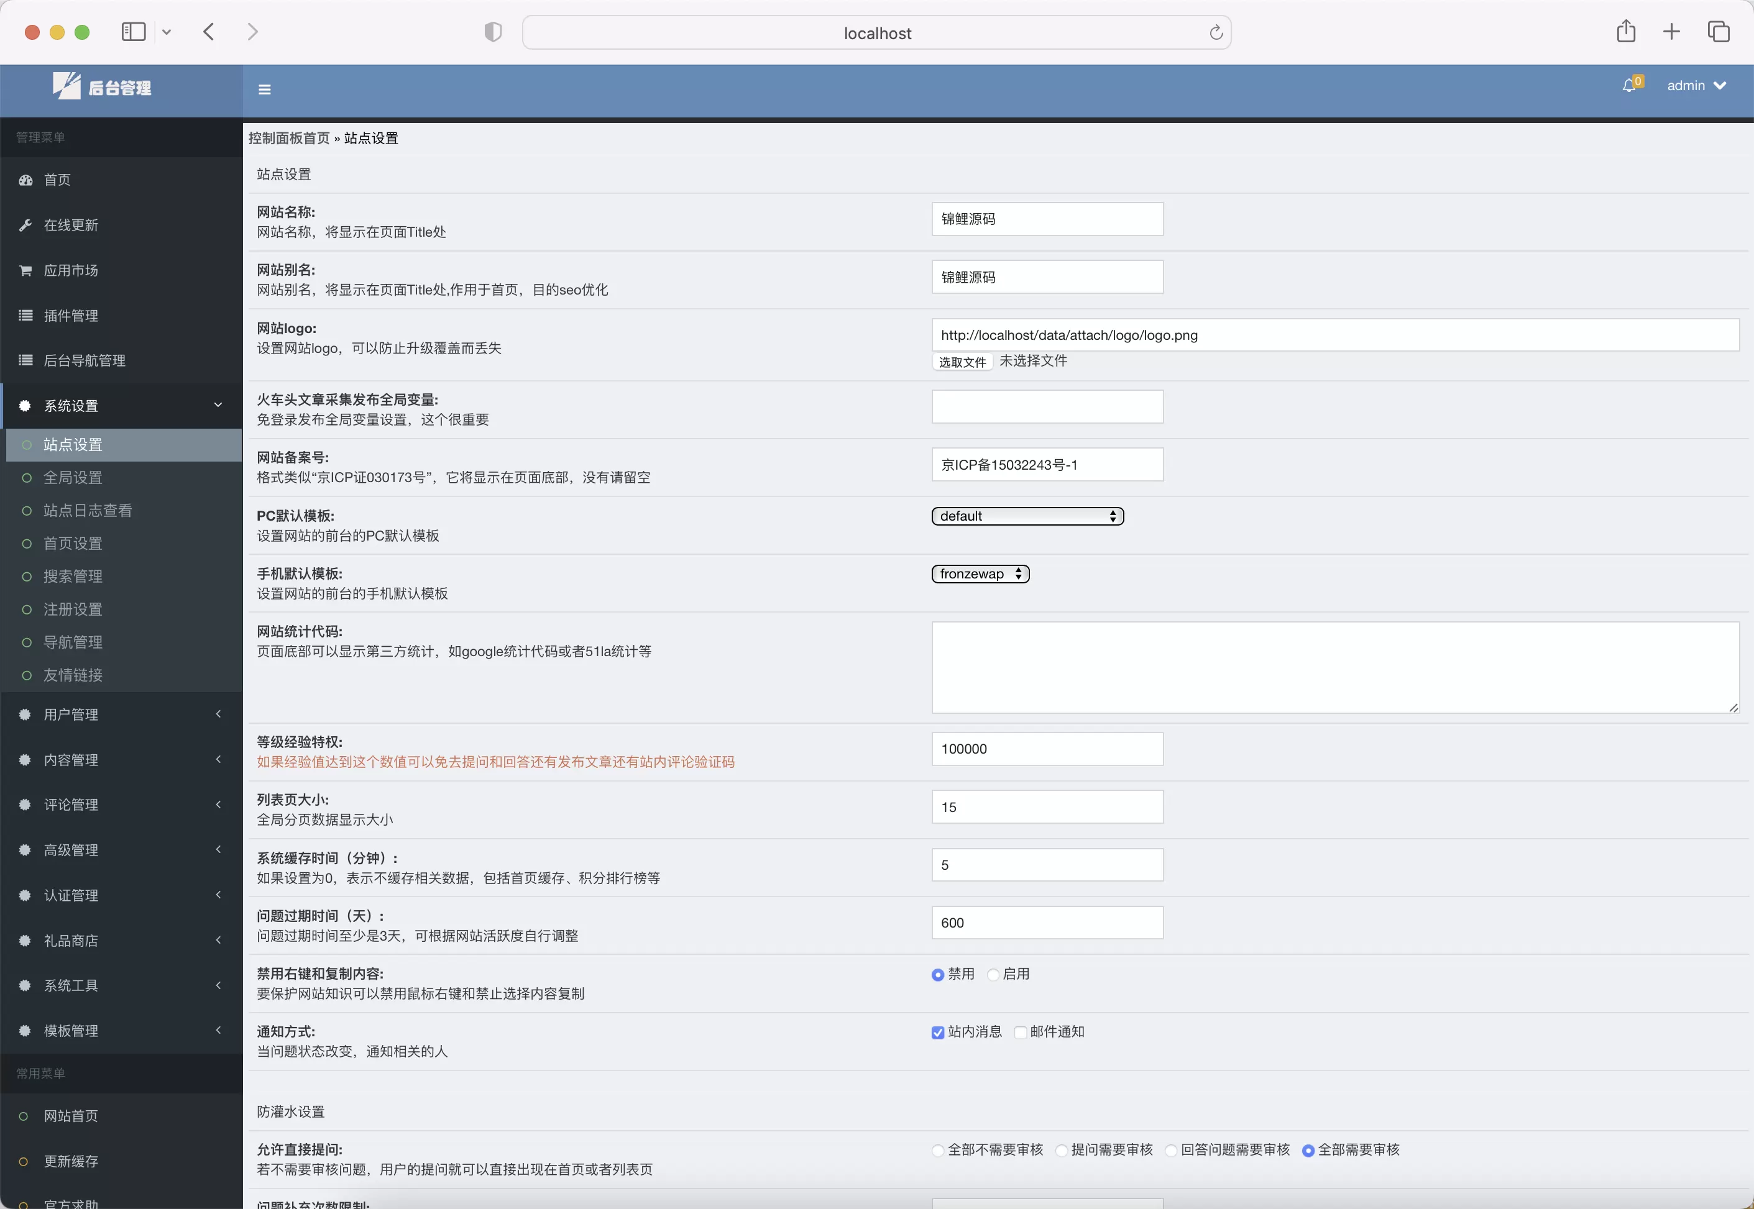This screenshot has width=1754, height=1209.
Task: Click the 插件管理 list icon
Action: coord(25,316)
